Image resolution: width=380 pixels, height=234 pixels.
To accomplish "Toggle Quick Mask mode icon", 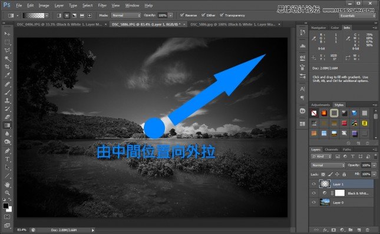I will [x=7, y=216].
